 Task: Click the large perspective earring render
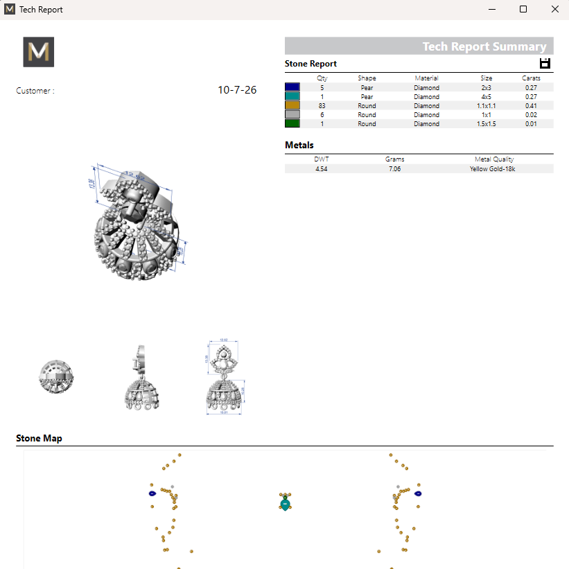(139, 221)
